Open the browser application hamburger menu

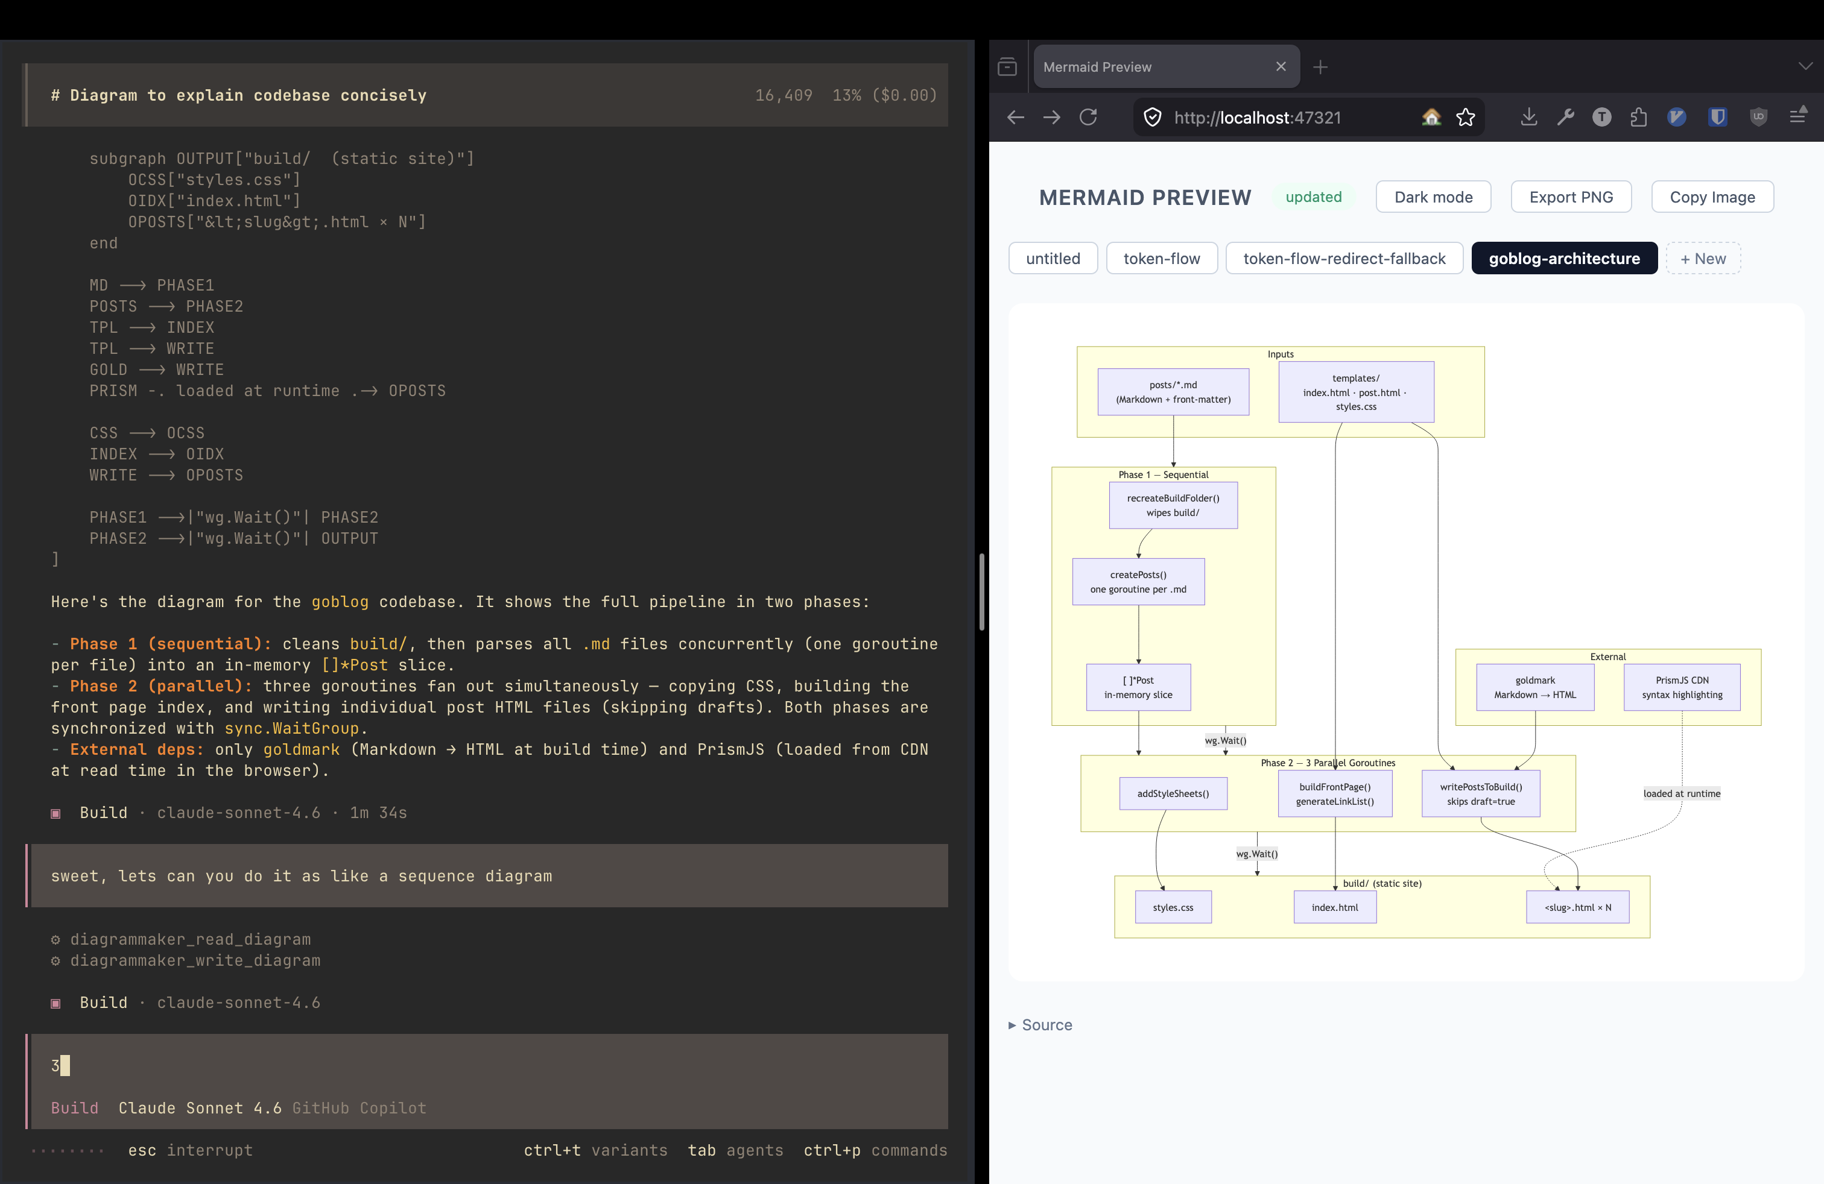1798,117
